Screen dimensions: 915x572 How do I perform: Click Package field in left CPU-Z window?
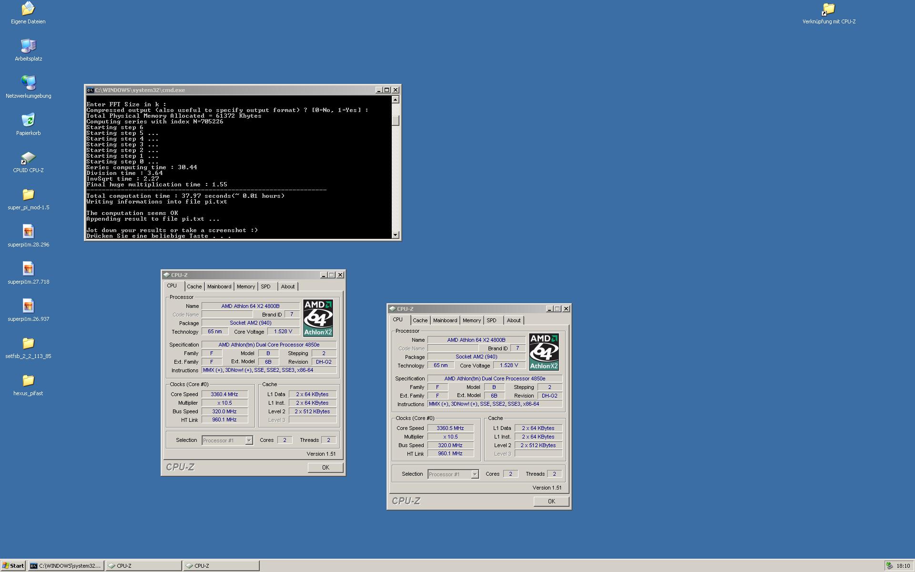click(x=251, y=323)
